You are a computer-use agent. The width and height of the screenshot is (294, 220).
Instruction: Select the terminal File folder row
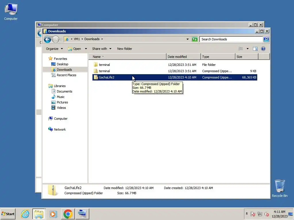pyautogui.click(x=175, y=65)
